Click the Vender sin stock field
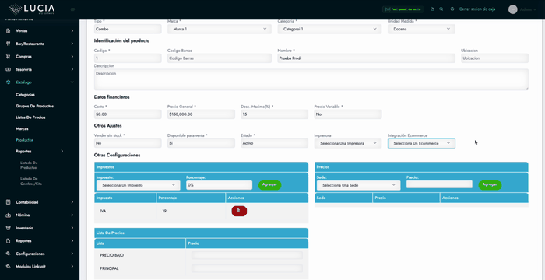This screenshot has width=545, height=280. [128, 143]
